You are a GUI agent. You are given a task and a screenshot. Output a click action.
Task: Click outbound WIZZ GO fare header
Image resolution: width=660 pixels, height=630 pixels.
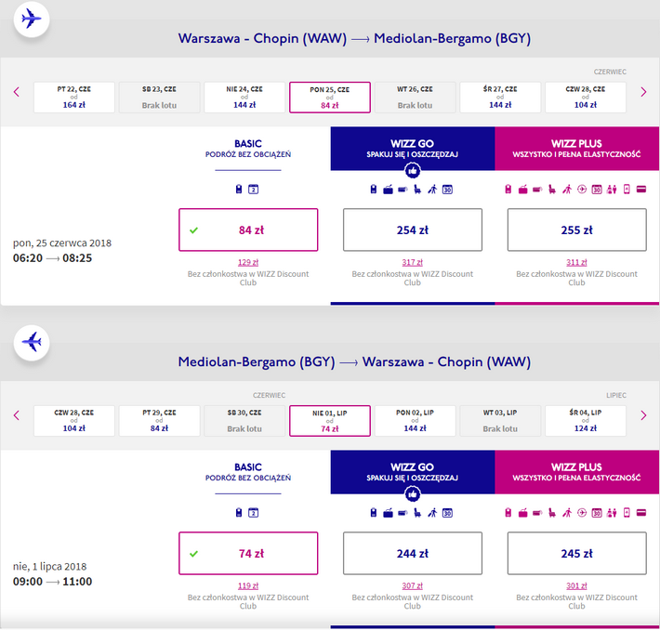click(413, 149)
